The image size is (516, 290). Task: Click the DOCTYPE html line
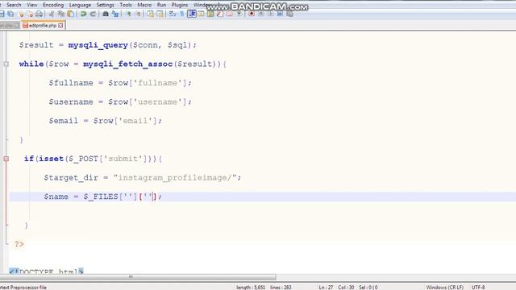pos(46,271)
